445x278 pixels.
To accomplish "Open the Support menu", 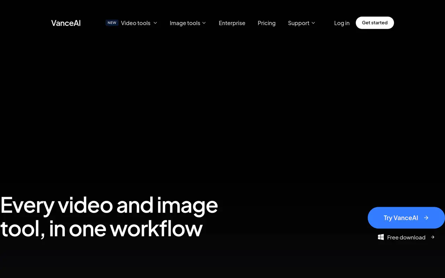I will [x=299, y=23].
